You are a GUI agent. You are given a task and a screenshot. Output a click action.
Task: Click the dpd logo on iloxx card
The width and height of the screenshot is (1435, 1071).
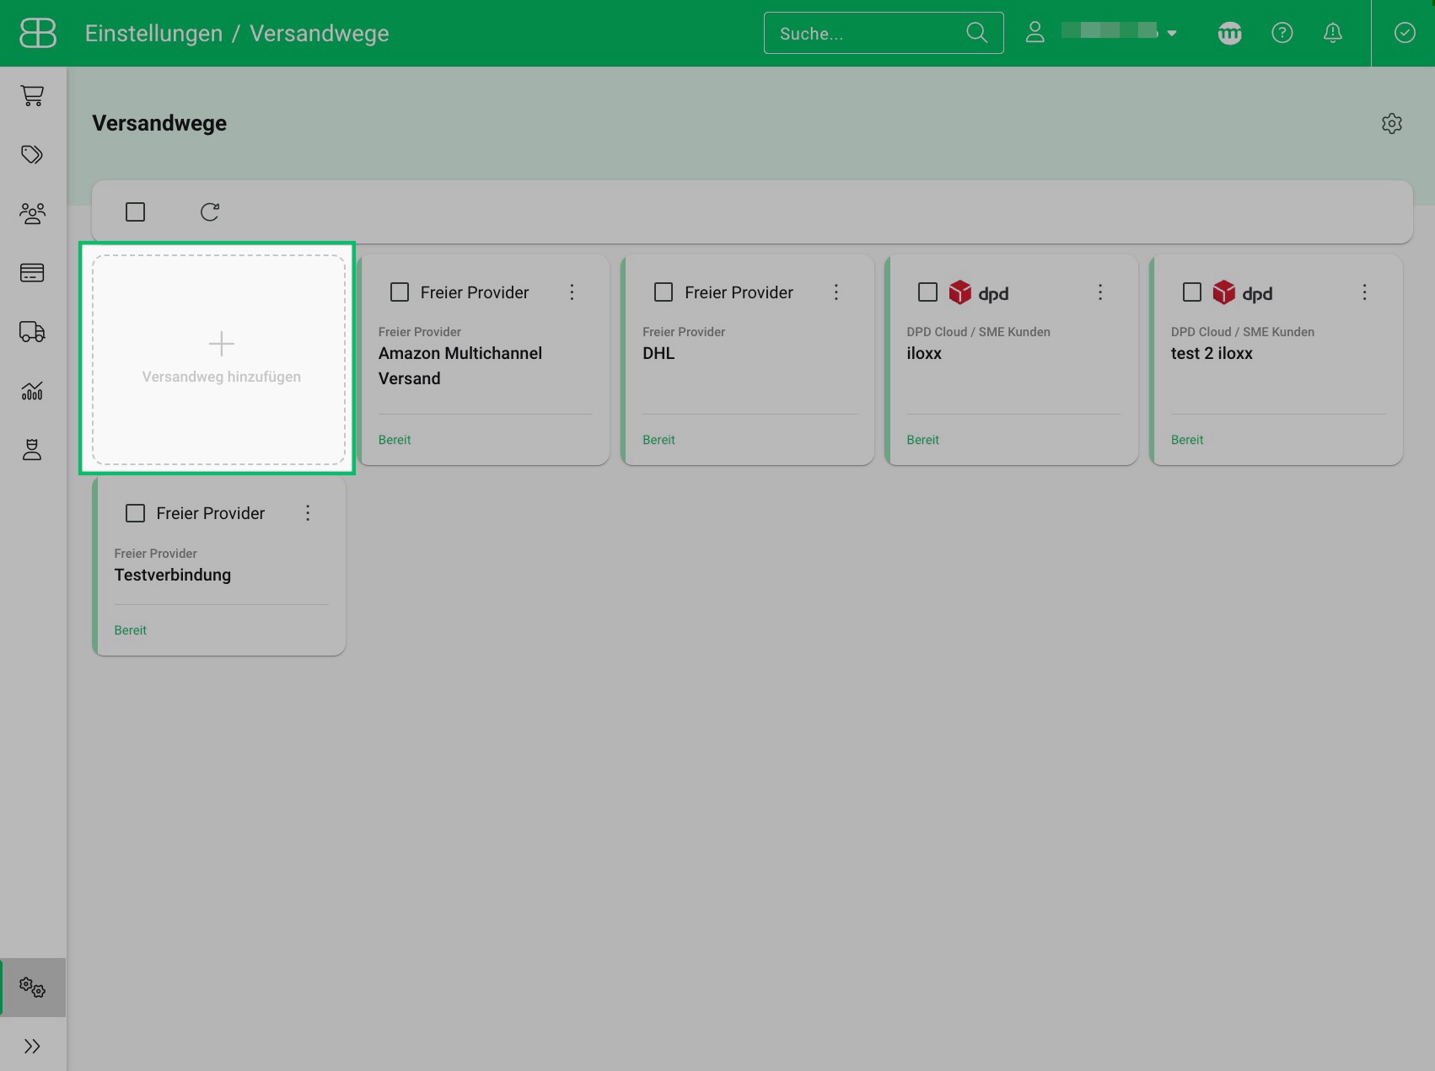click(x=979, y=292)
